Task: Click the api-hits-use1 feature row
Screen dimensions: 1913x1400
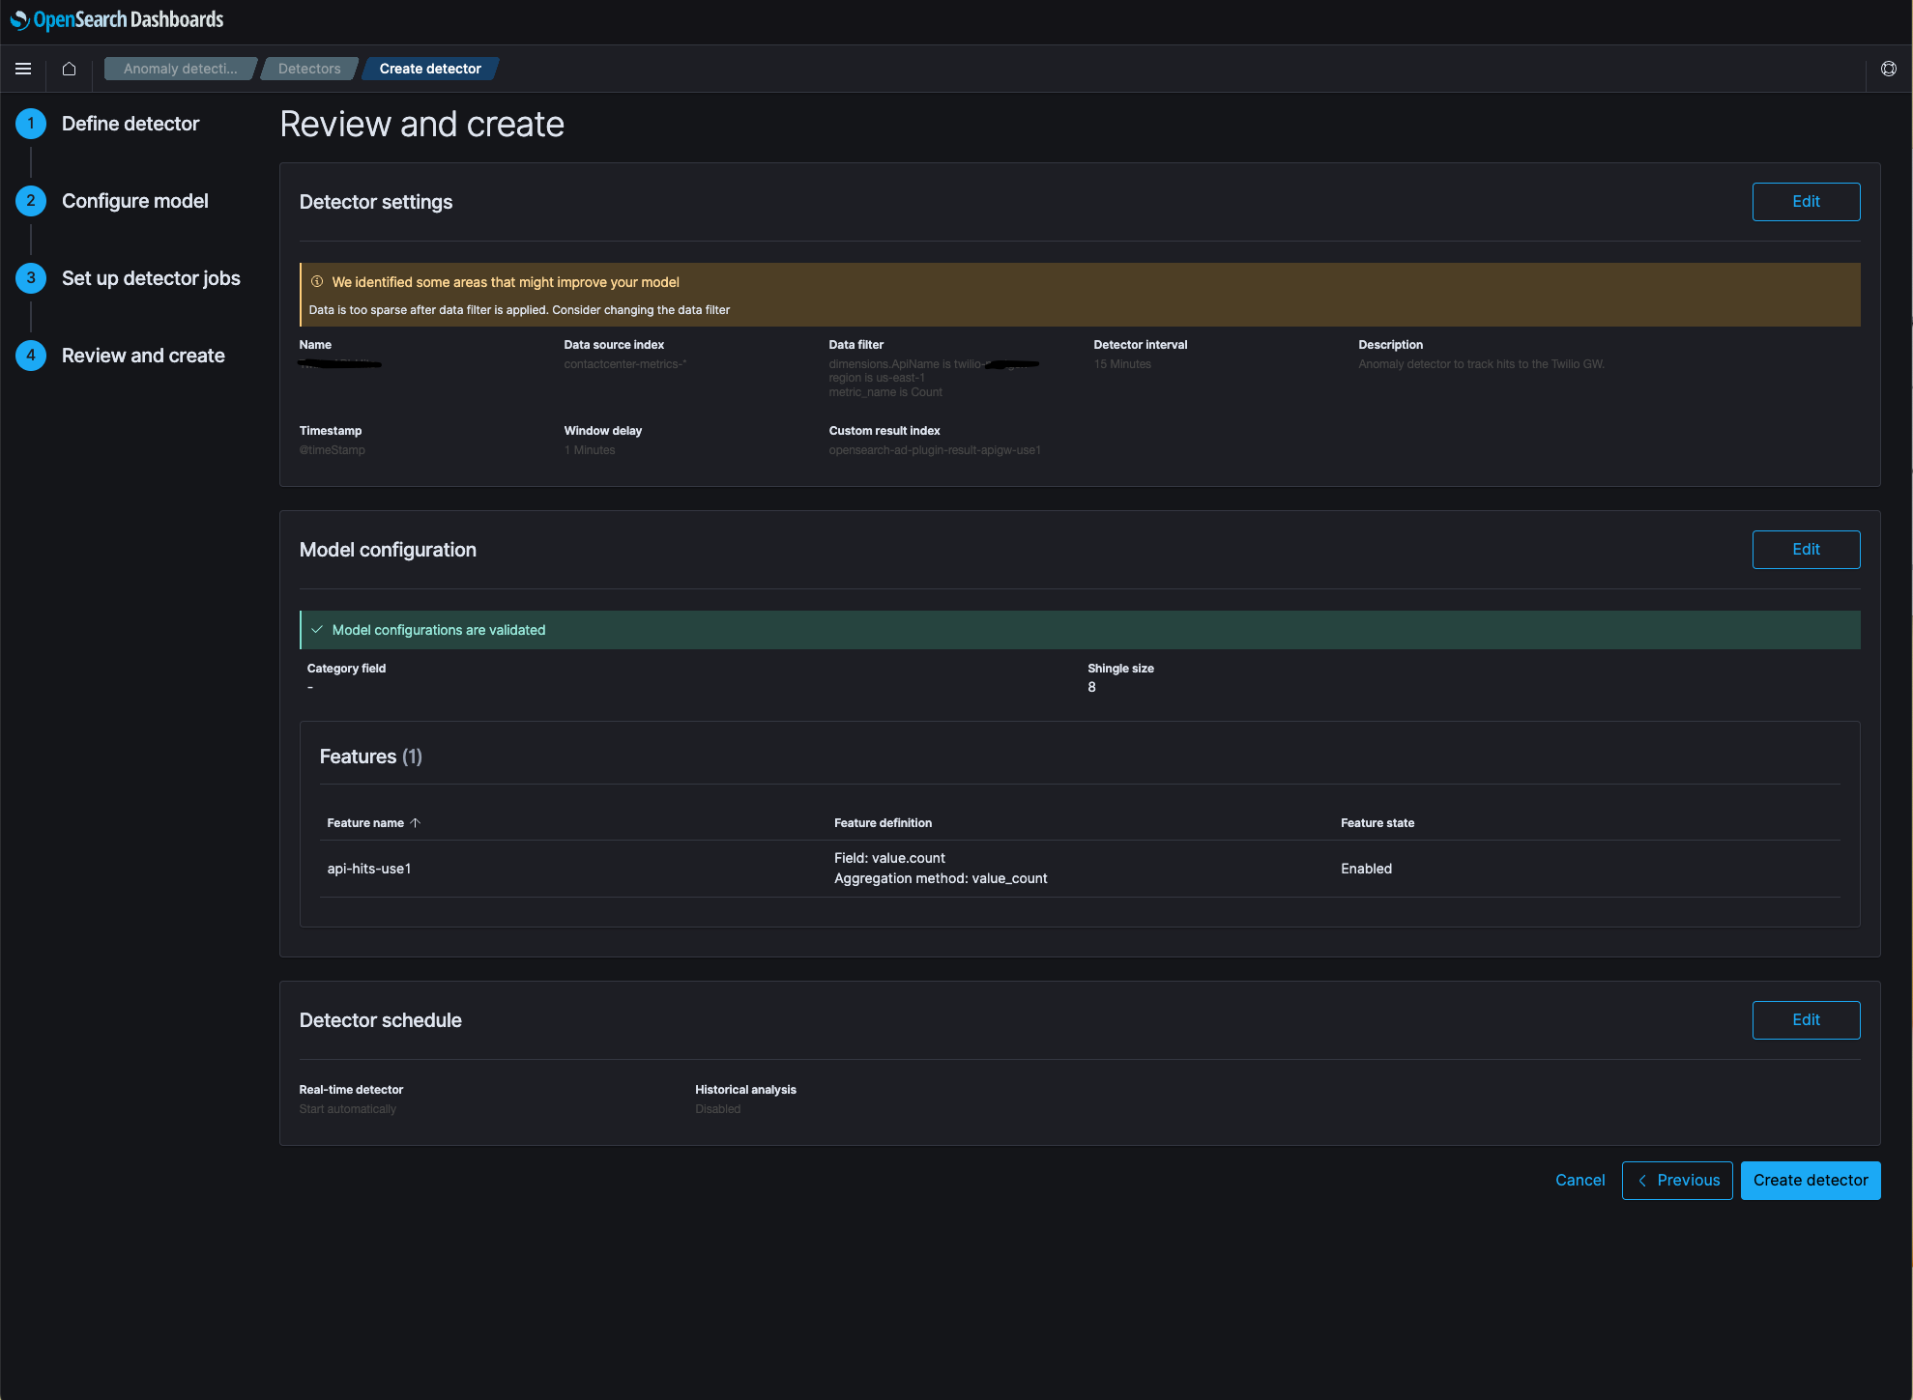Action: click(x=369, y=869)
